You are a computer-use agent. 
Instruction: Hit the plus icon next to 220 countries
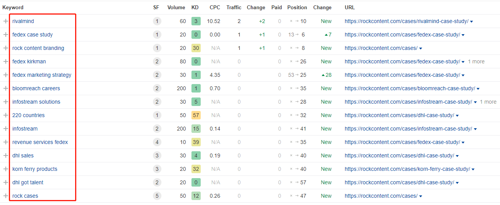click(x=5, y=116)
